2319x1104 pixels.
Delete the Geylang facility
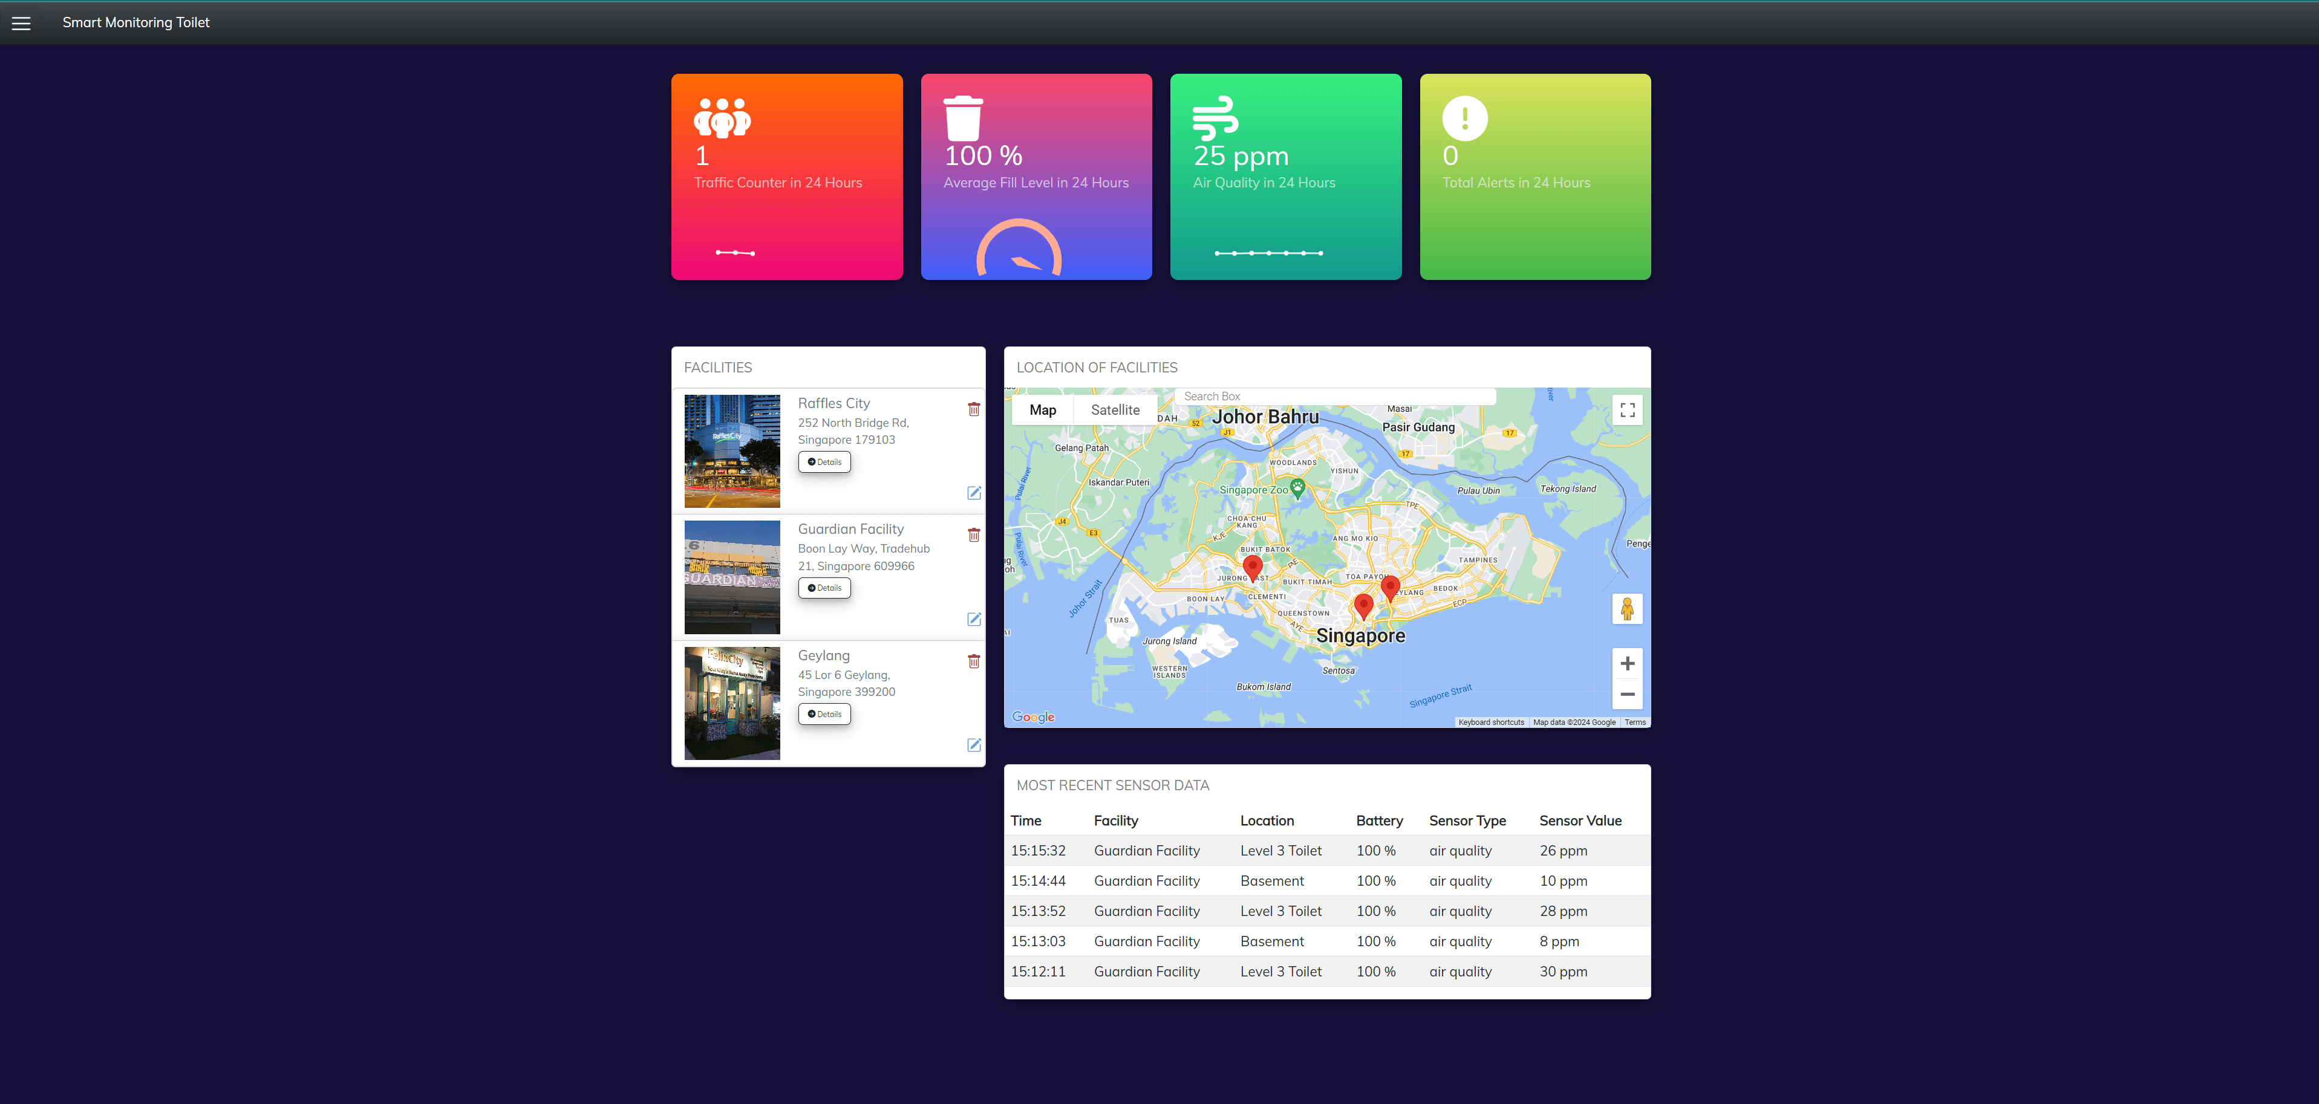point(973,661)
